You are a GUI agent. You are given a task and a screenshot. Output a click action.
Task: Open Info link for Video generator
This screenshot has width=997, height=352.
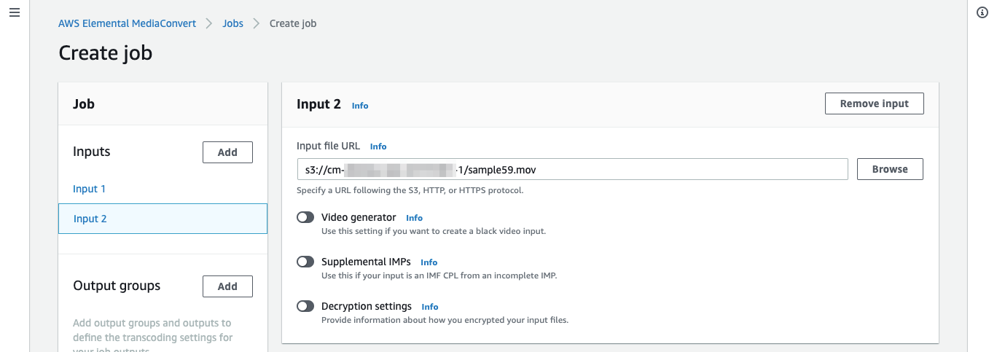point(414,218)
